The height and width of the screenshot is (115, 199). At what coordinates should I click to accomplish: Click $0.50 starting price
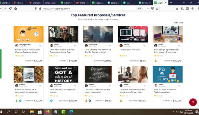(x=108, y=101)
